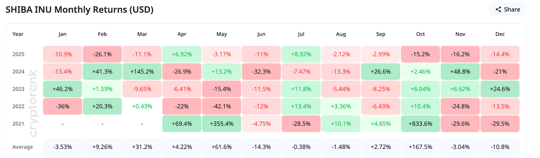
Task: Select the +3.36% August 2022 cell
Action: (x=341, y=106)
